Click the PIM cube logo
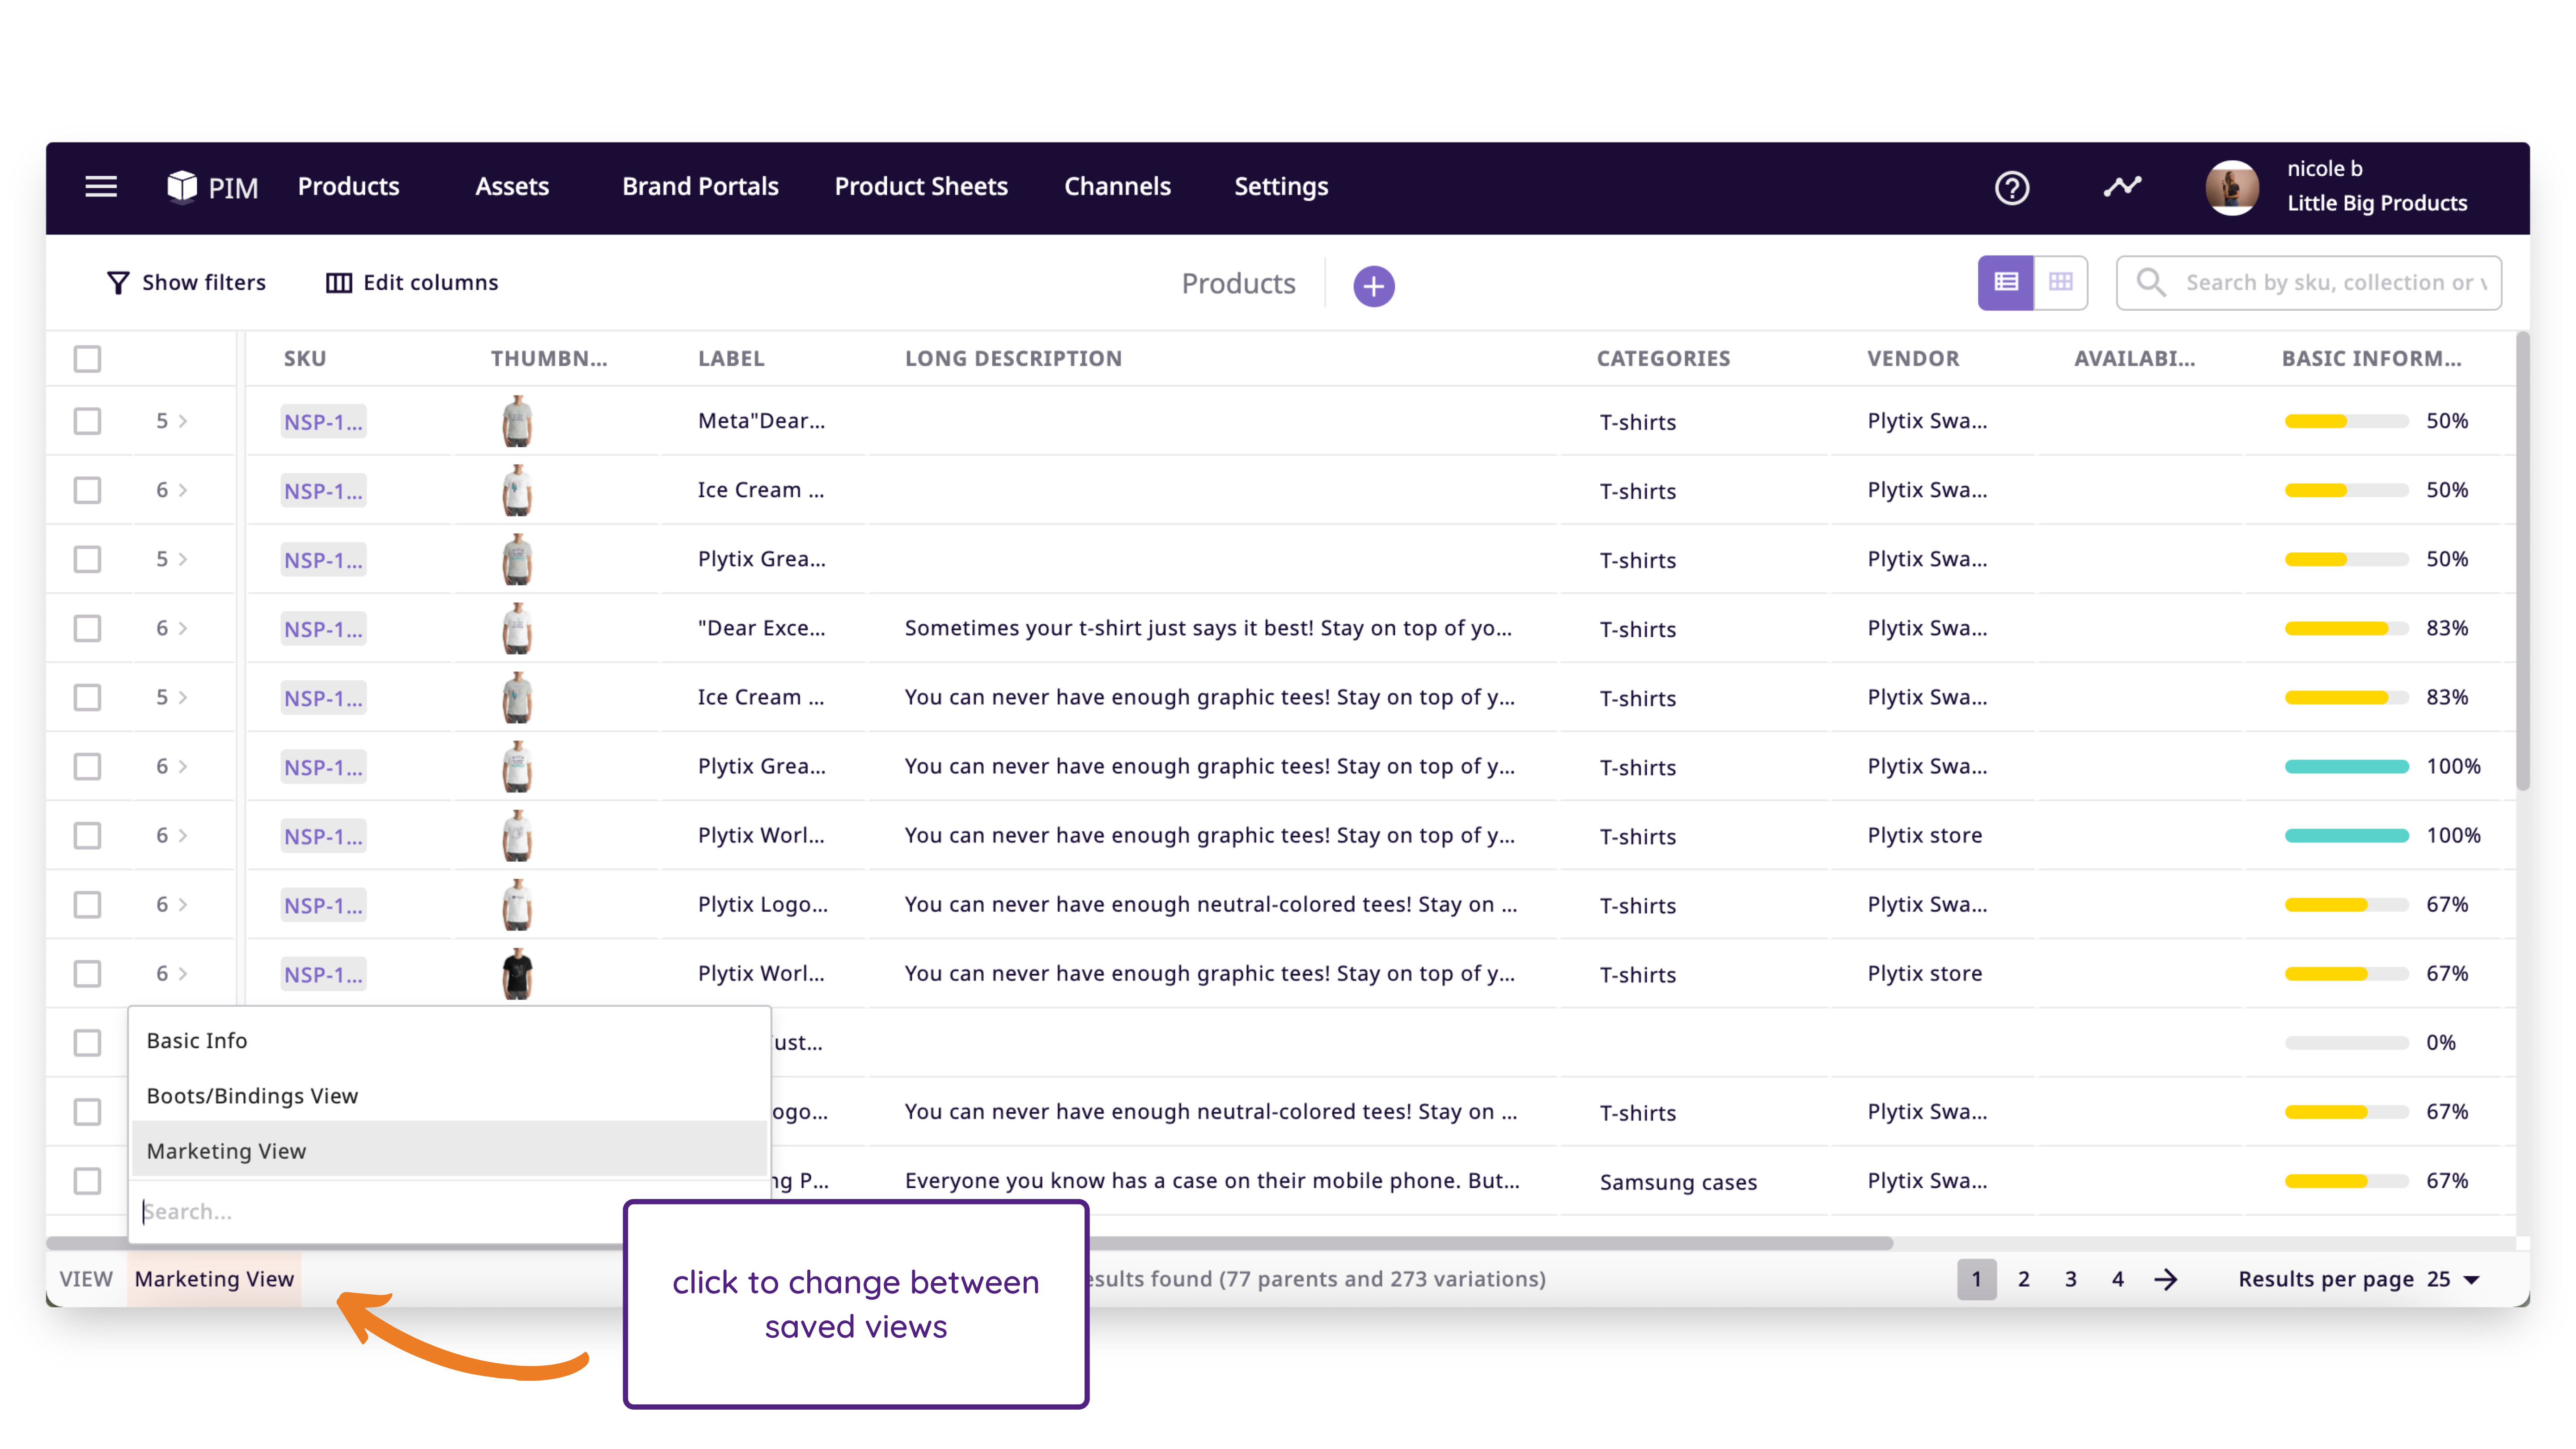The width and height of the screenshot is (2576, 1449). (182, 186)
